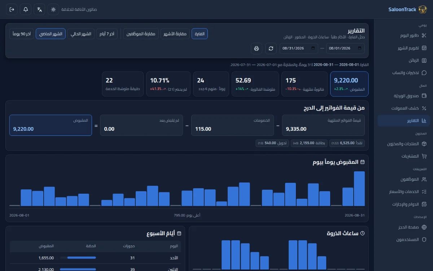Open صفحة الحجز booking page

tap(404, 227)
